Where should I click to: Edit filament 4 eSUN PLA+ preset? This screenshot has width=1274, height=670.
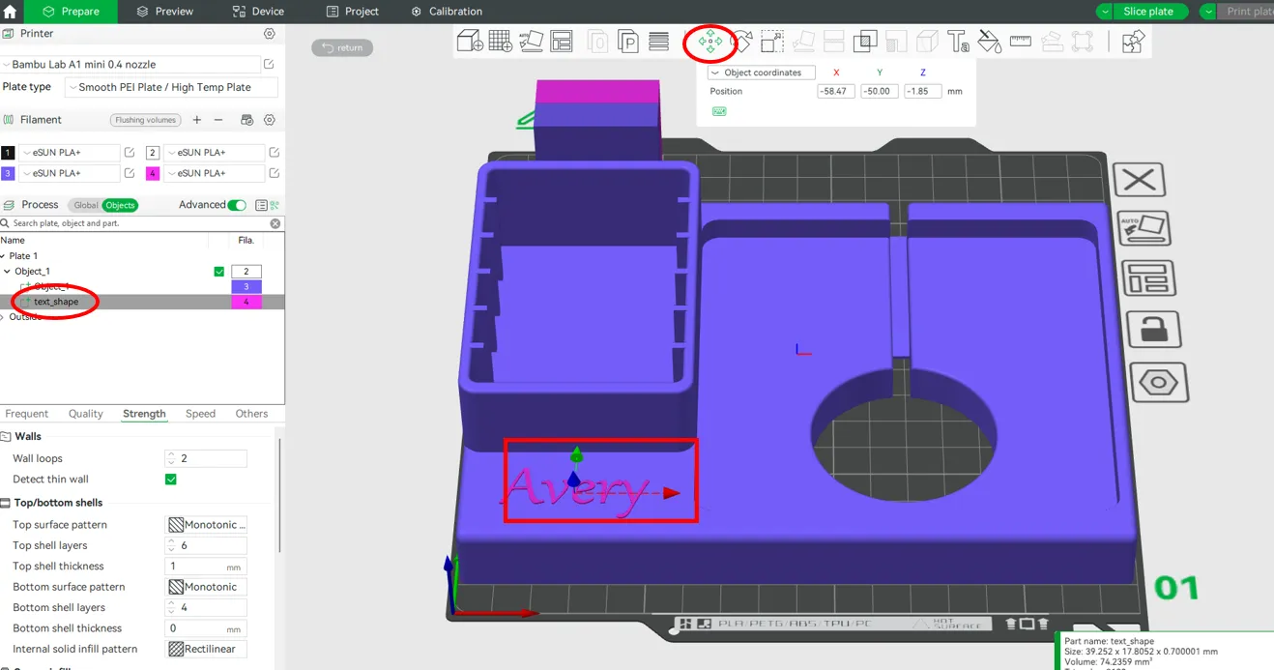pyautogui.click(x=275, y=174)
